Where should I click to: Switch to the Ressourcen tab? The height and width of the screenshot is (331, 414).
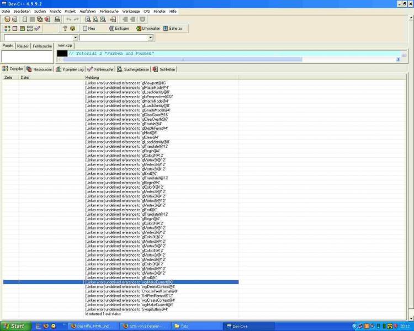click(x=40, y=70)
